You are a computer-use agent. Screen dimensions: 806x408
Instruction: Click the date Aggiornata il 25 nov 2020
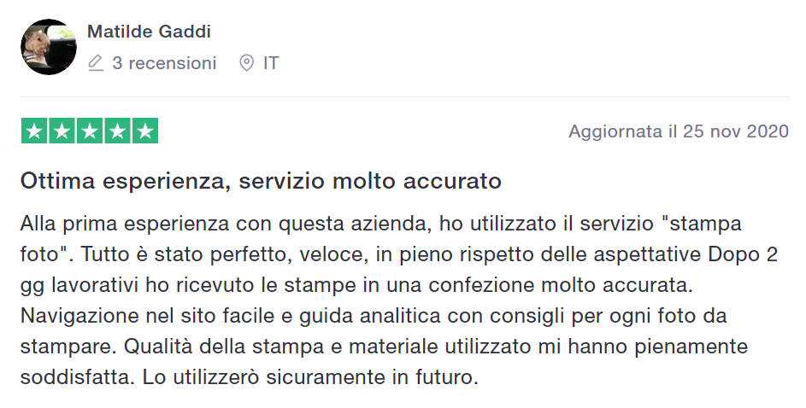pyautogui.click(x=679, y=131)
